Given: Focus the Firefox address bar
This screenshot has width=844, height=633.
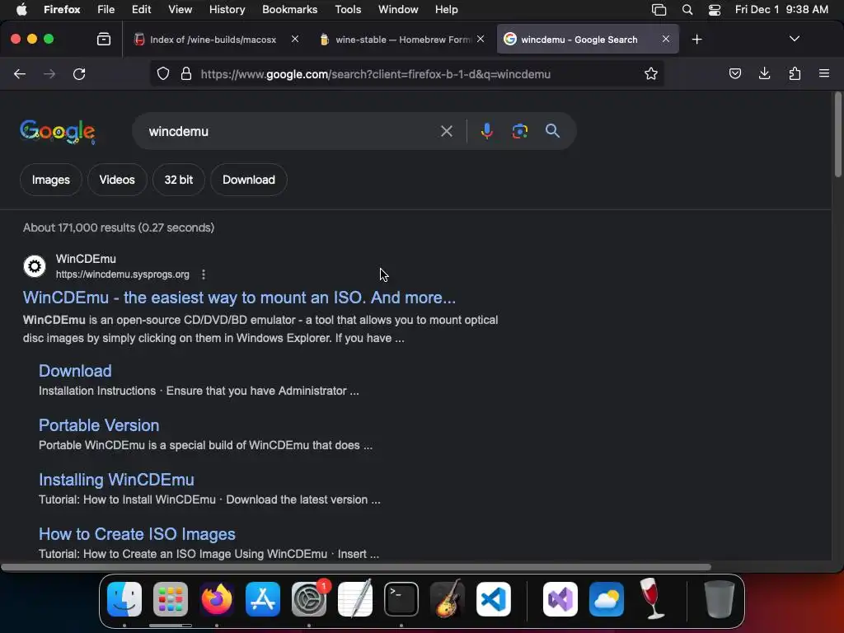Looking at the screenshot, I should (406, 73).
